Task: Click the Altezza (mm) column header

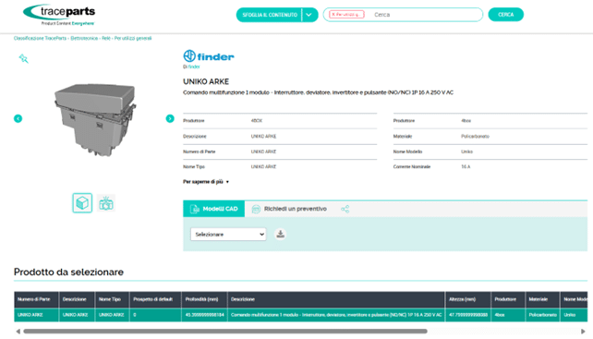Action: coord(467,299)
